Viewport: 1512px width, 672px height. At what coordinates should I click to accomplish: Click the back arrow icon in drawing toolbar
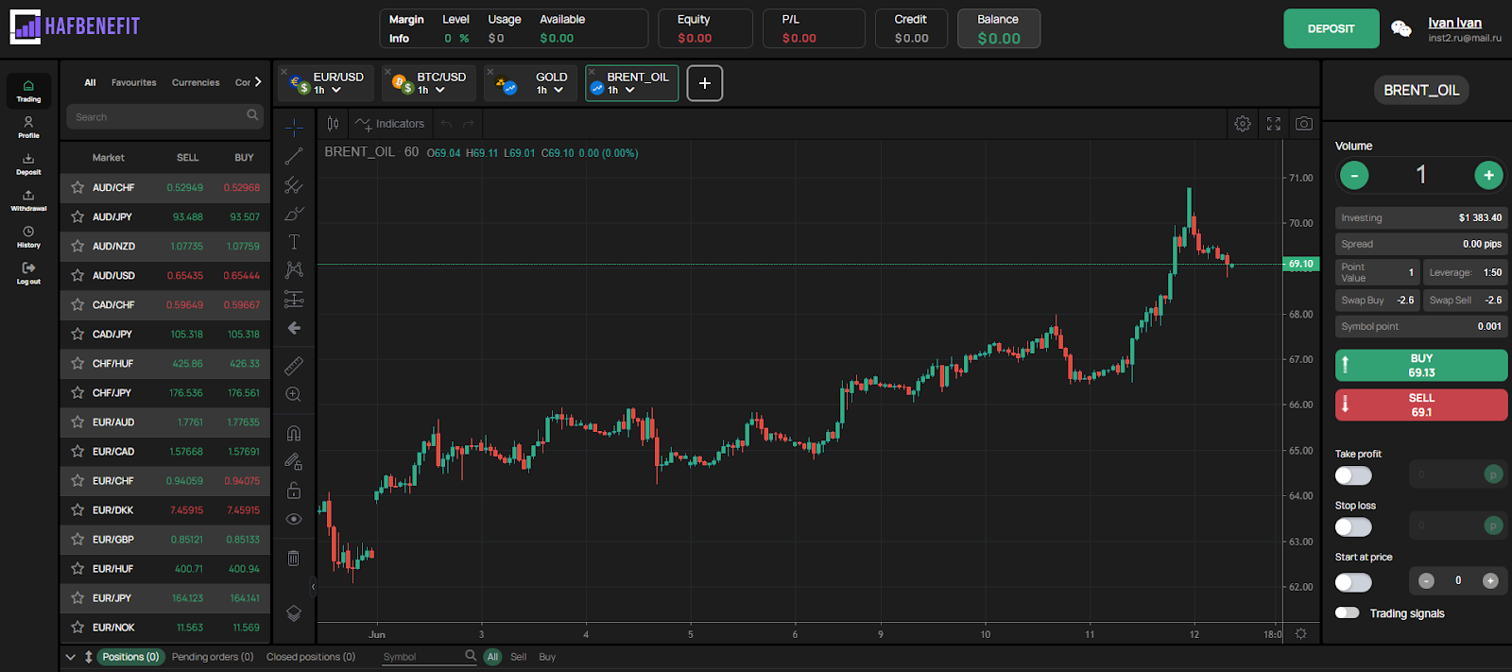(x=294, y=328)
